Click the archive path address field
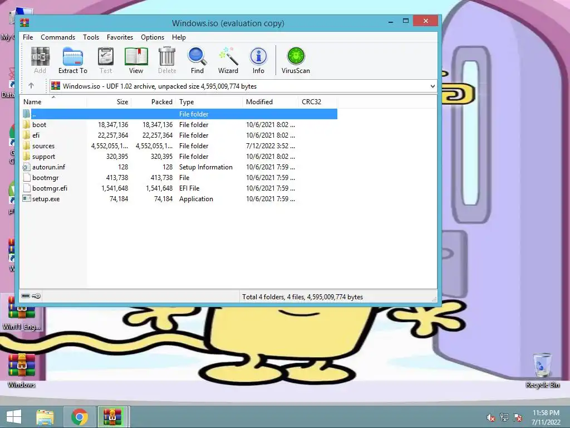570x428 pixels. pyautogui.click(x=243, y=86)
